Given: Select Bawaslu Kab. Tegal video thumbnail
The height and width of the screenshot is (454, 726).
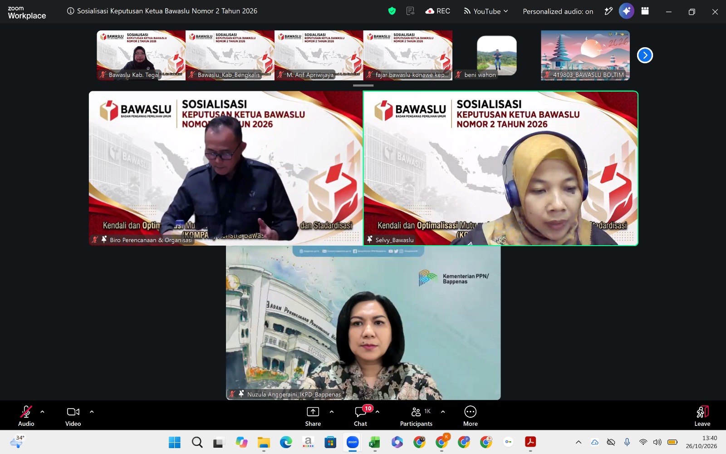Looking at the screenshot, I should click(141, 55).
